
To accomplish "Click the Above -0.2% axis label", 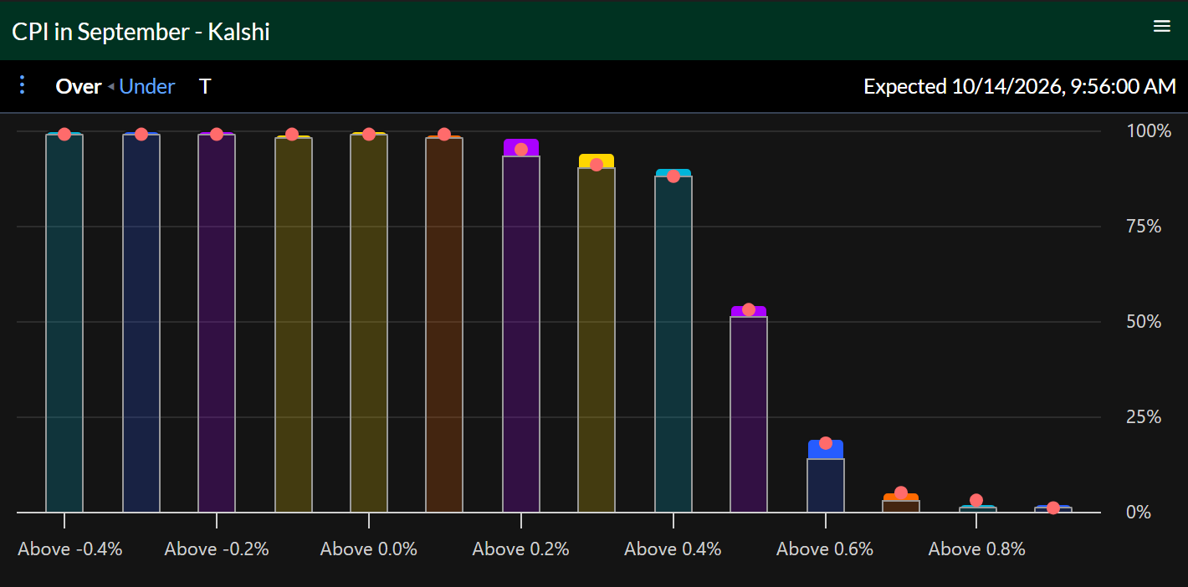I will [217, 549].
